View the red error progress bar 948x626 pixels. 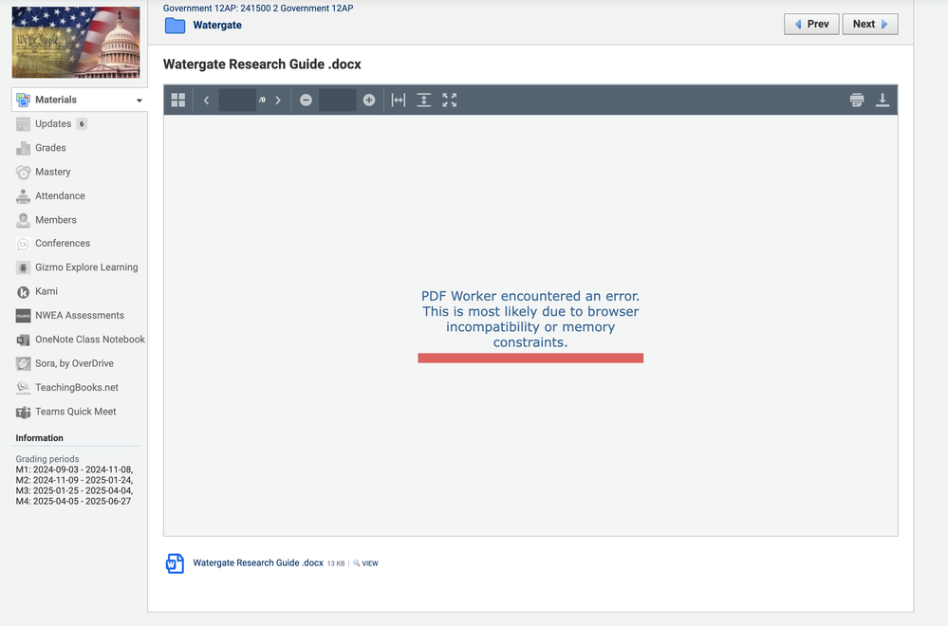point(530,358)
